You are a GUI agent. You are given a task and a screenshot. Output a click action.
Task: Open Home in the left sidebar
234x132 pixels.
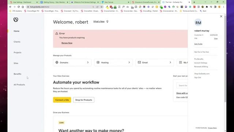pos(16,31)
